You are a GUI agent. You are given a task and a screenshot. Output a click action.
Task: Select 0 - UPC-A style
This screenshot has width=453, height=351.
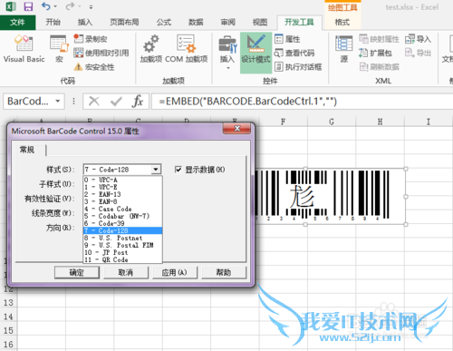[123, 180]
